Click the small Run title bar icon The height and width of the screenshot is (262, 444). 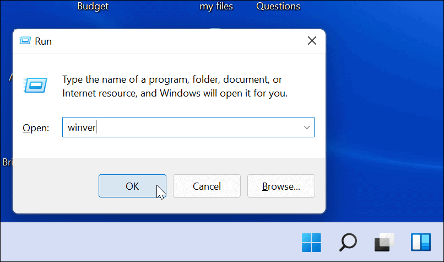[x=25, y=41]
